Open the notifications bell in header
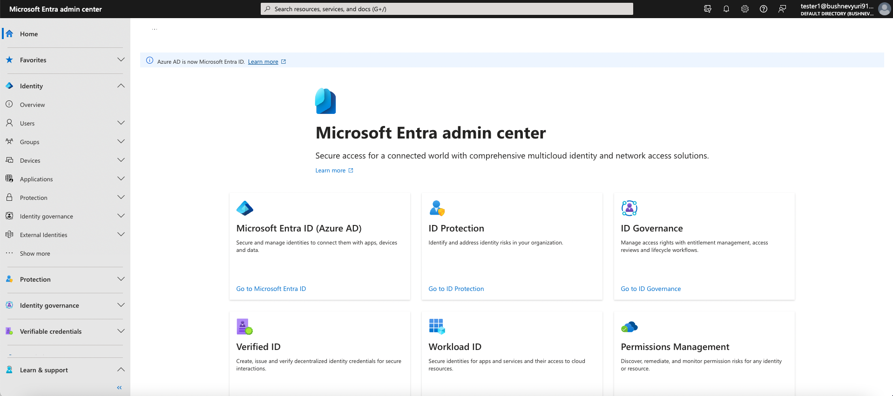This screenshot has width=893, height=396. click(x=726, y=9)
